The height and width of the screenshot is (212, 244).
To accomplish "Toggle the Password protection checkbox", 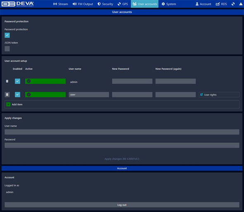I will 7,35.
